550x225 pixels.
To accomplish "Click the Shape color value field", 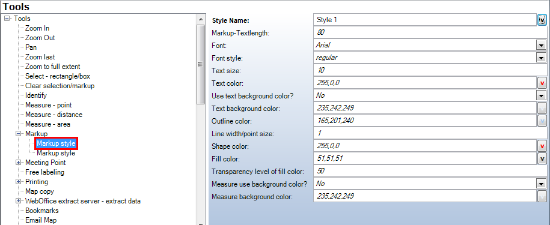I will (x=425, y=146).
